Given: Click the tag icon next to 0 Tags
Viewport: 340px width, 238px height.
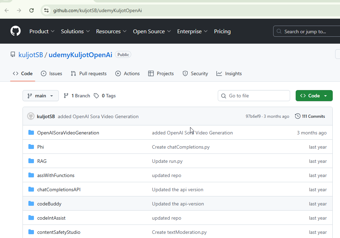Looking at the screenshot, I should (x=96, y=96).
